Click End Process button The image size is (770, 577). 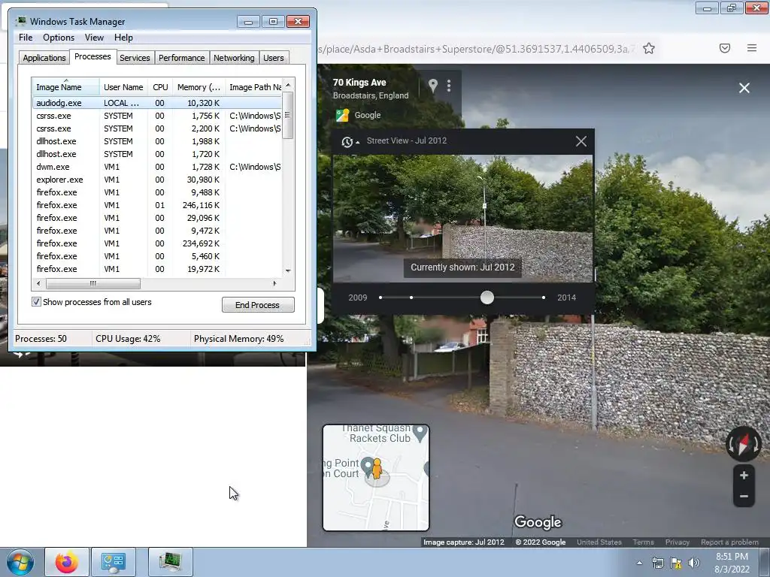[258, 305]
